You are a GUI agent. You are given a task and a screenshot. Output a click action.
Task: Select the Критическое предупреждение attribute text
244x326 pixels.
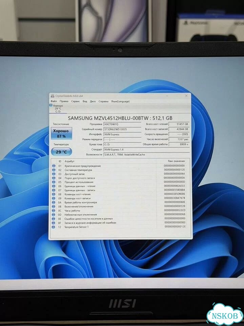[83, 166]
